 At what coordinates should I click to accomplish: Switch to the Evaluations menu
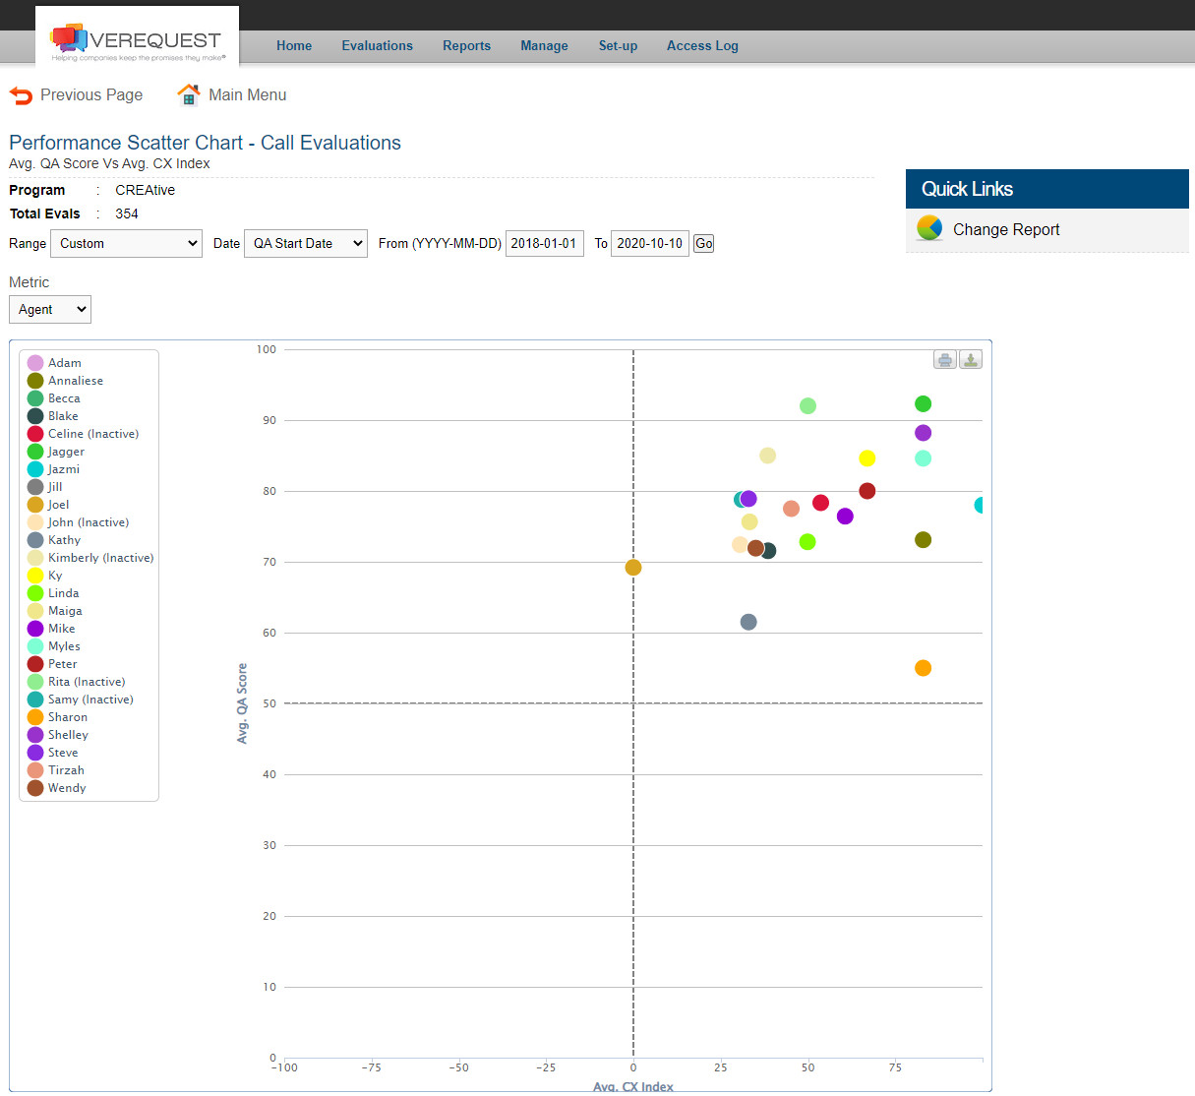tap(377, 45)
